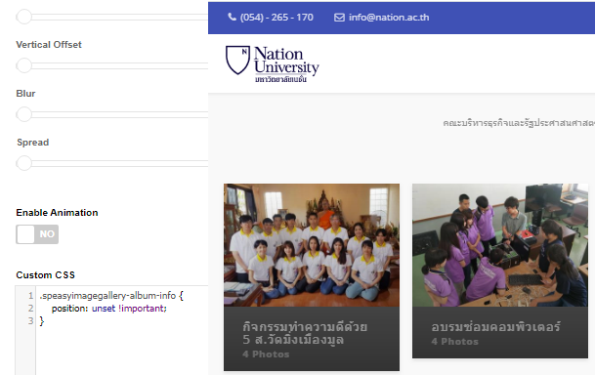Click the Nation University logo text
Image resolution: width=595 pixels, height=375 pixels.
pyautogui.click(x=286, y=63)
